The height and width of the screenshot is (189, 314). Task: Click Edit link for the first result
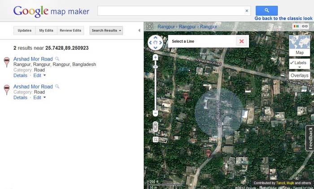point(37,75)
